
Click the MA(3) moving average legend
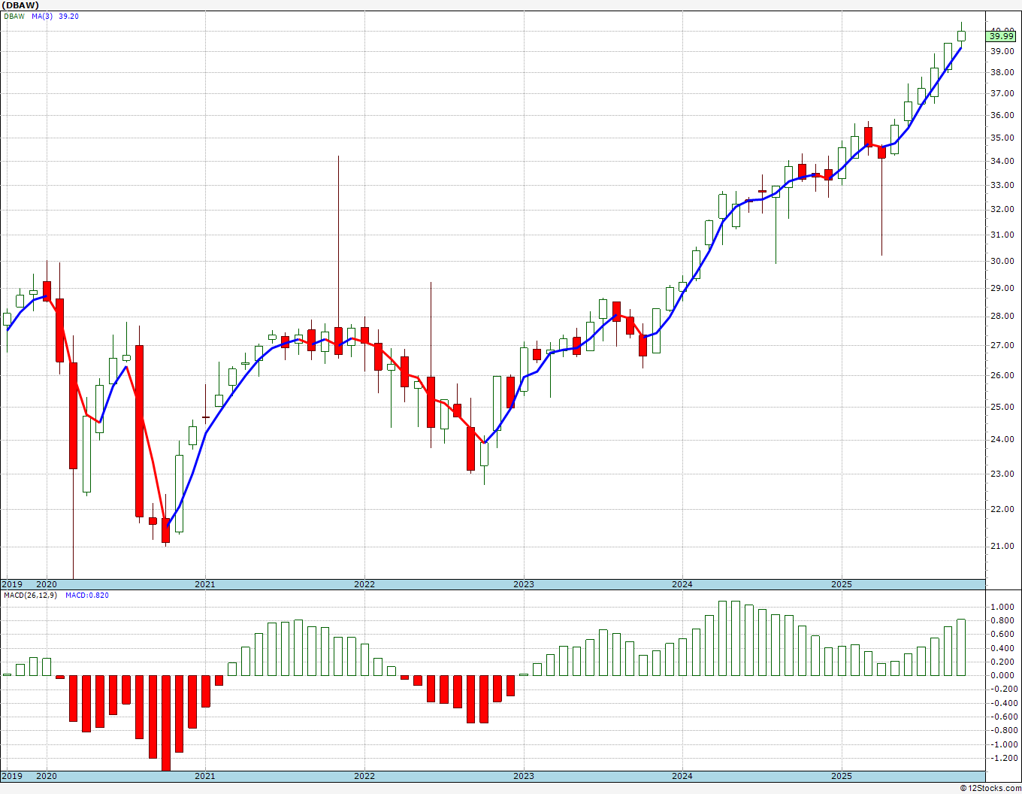coord(42,16)
